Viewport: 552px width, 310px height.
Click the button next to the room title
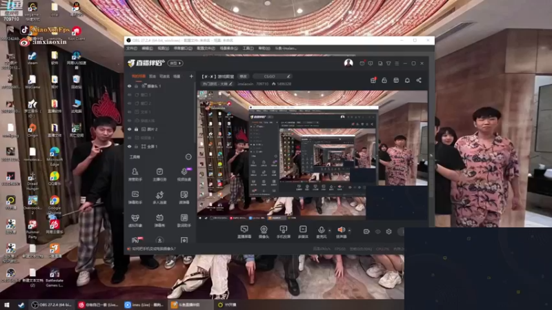[244, 76]
